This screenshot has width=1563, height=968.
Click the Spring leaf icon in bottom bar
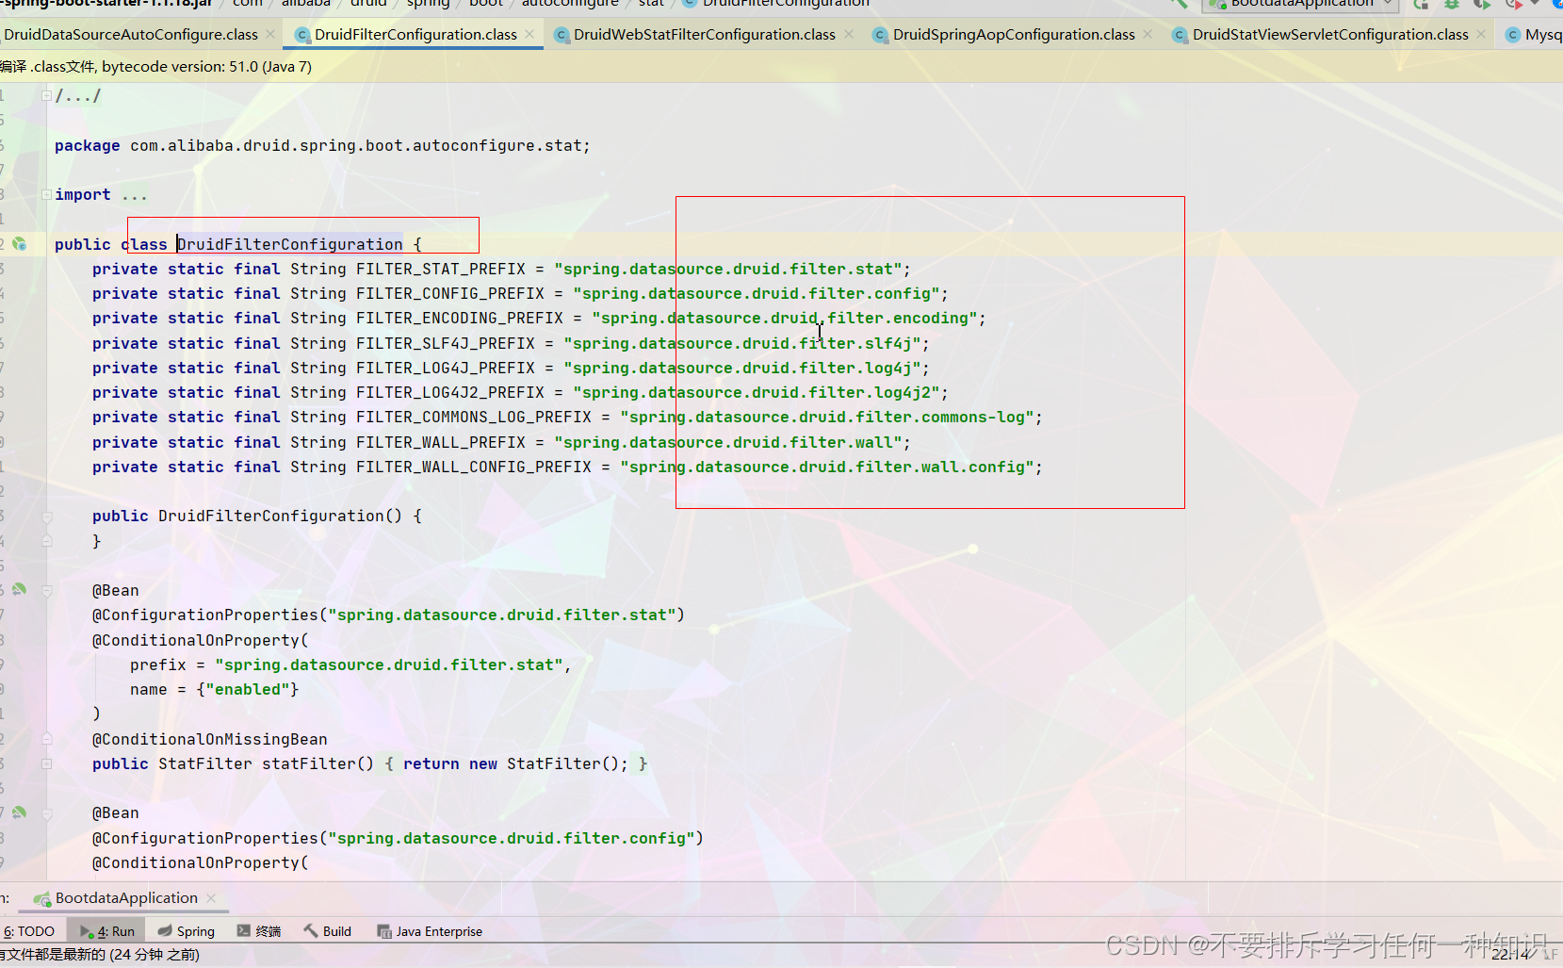(165, 931)
